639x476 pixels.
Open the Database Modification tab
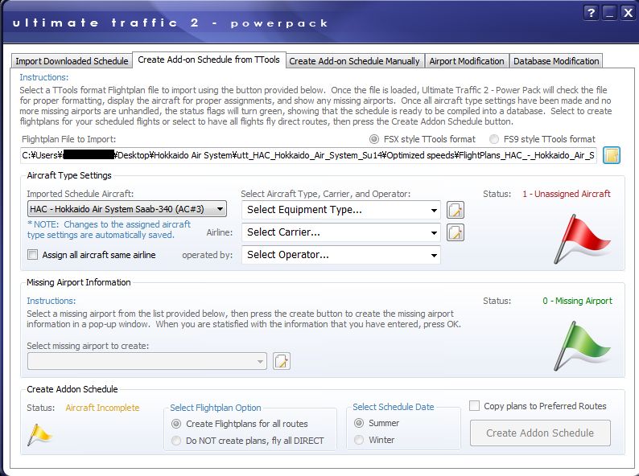(x=556, y=61)
